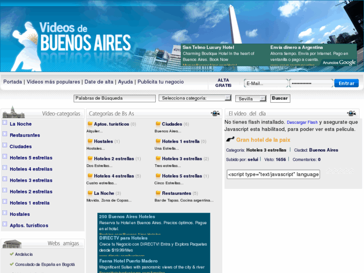Open Hostales in Vídeo-categorías sidebar
Image resolution: width=364 pixels, height=273 pixels.
coord(20,214)
